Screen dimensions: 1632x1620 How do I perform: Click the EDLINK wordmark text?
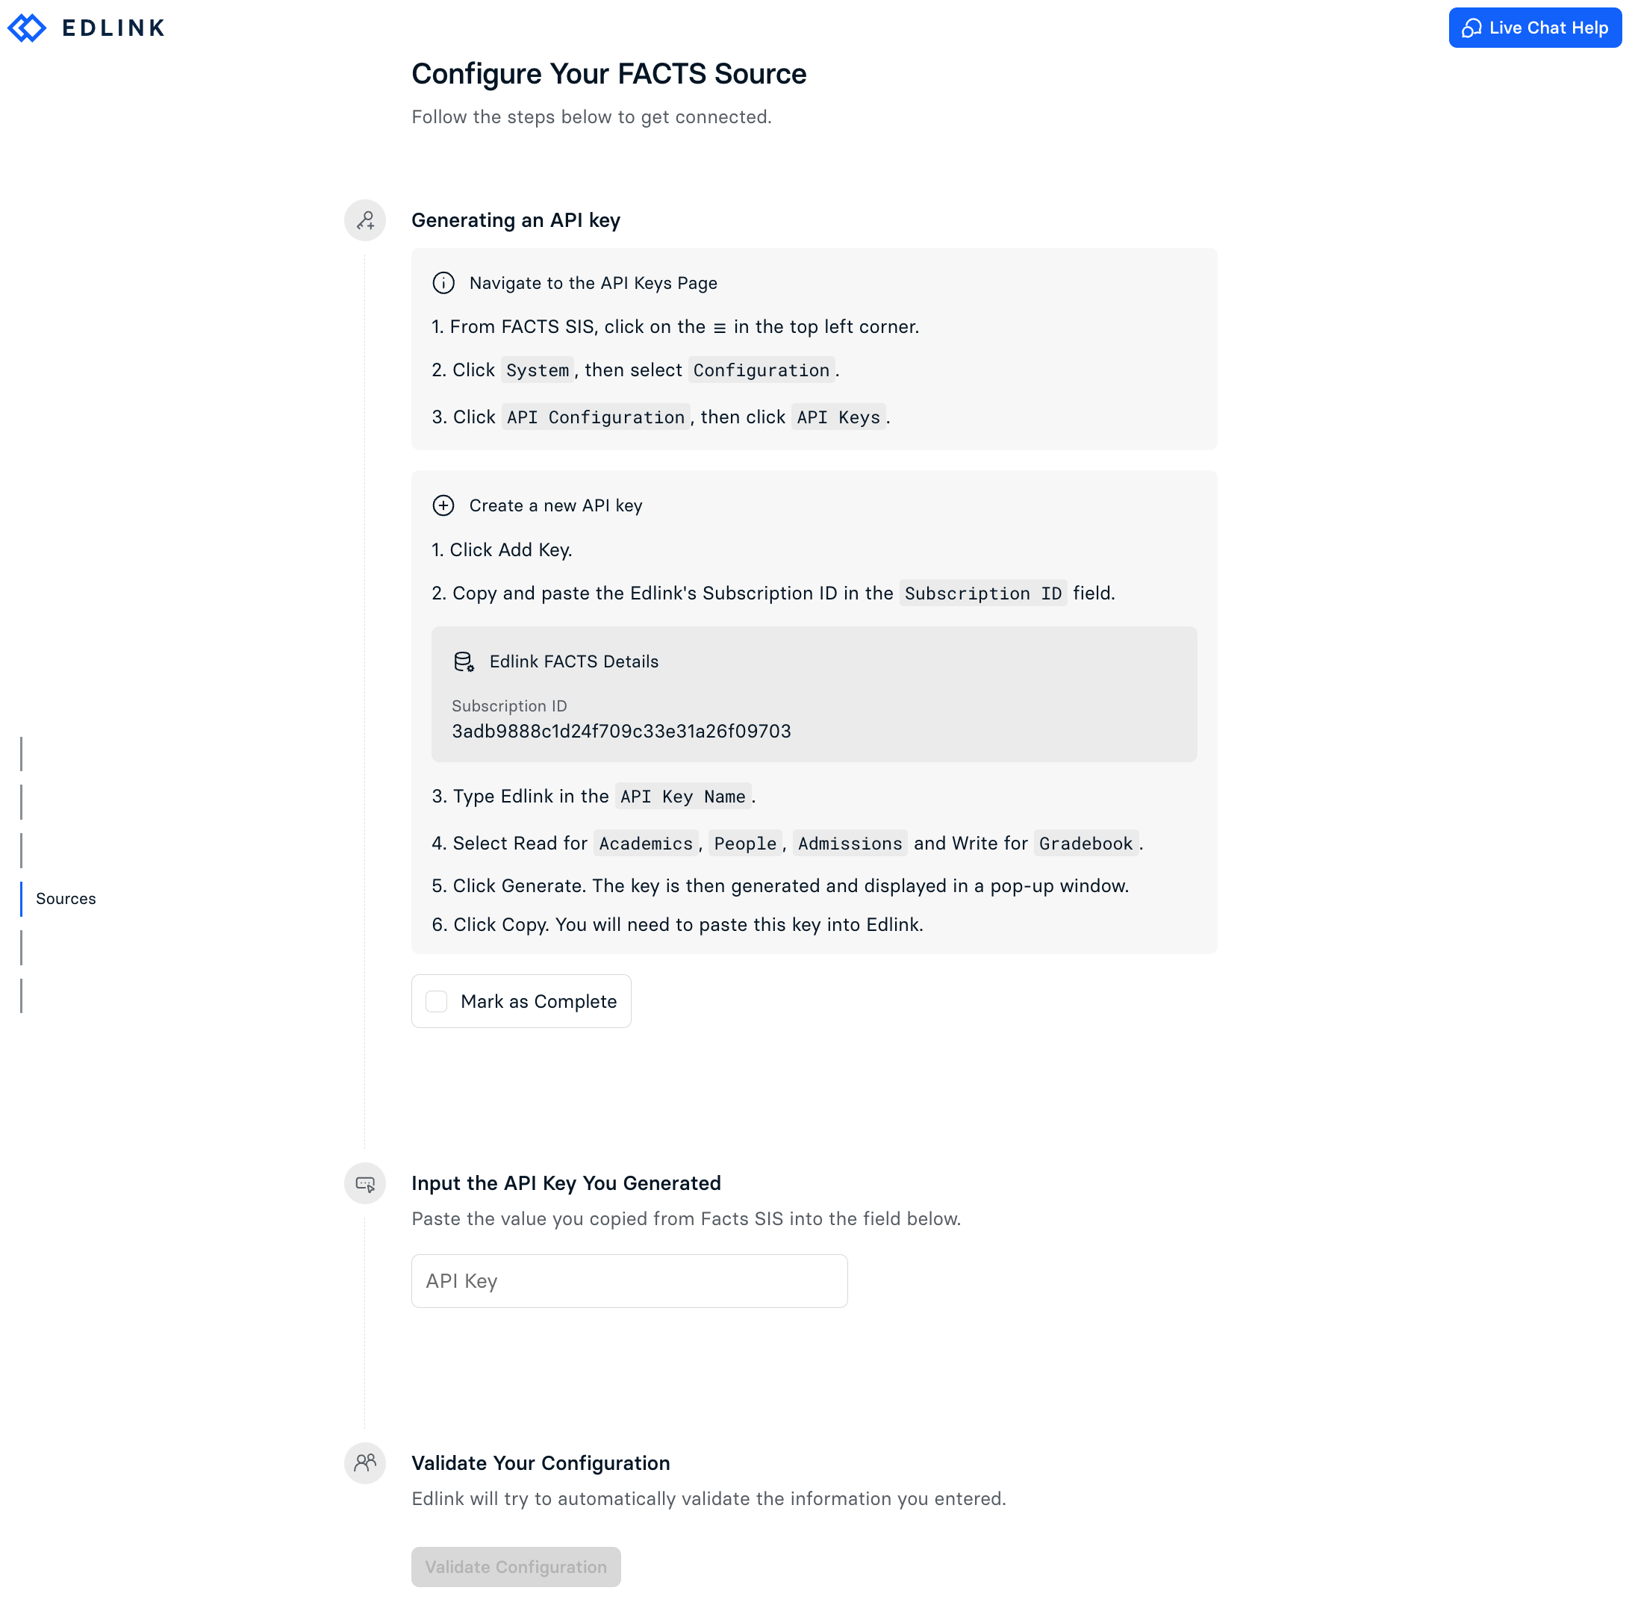[x=114, y=28]
